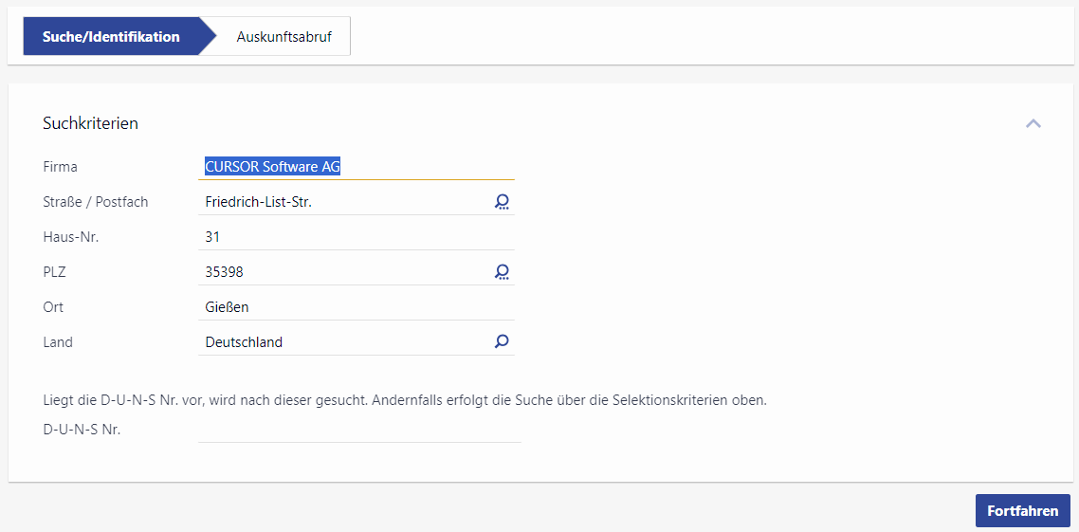Click the Land input showing Deutschland
1079x532 pixels.
pyautogui.click(x=341, y=342)
